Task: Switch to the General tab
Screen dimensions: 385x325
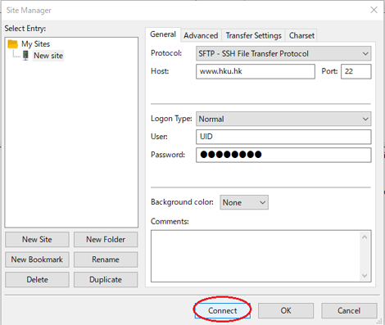Action: tap(163, 34)
